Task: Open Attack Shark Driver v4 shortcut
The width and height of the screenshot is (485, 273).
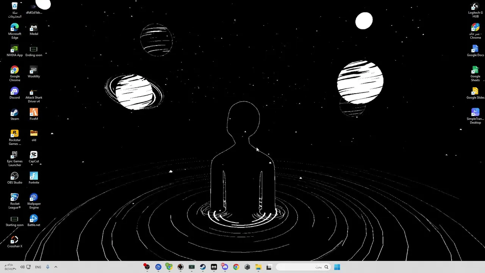Action: pos(34,96)
